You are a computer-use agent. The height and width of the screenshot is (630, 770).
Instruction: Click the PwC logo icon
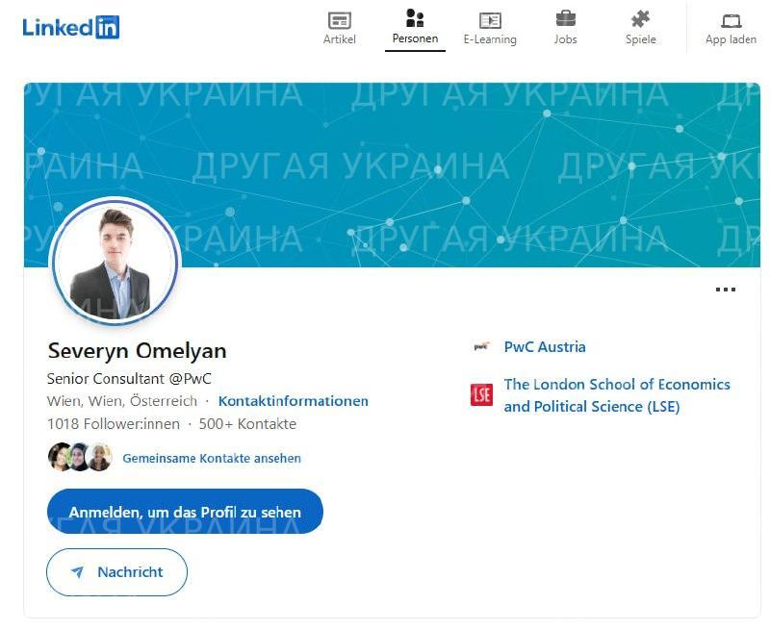[482, 347]
